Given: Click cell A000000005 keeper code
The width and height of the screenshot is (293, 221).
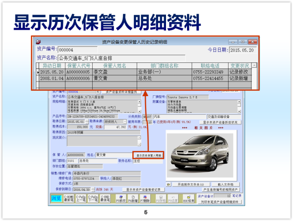Looking at the screenshot, I should point(79,72).
